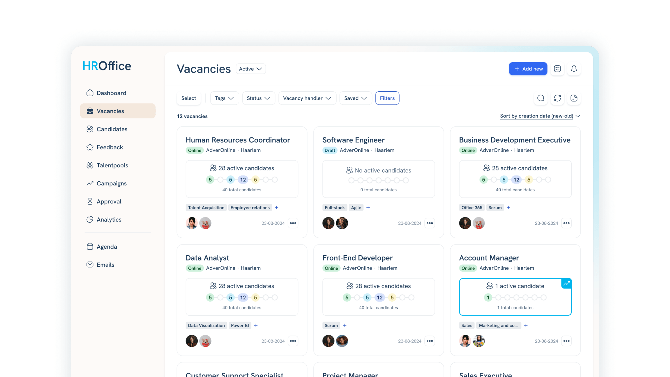Click Talent Acquisition tag

[206, 208]
